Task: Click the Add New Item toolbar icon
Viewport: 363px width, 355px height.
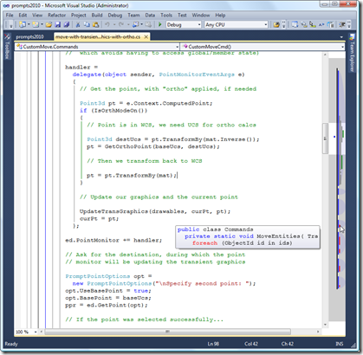Action: (36, 25)
